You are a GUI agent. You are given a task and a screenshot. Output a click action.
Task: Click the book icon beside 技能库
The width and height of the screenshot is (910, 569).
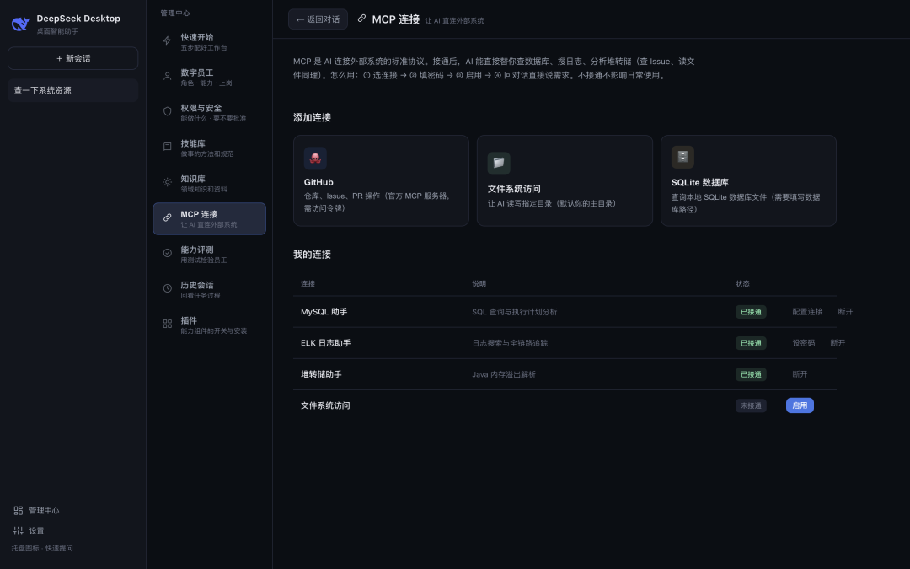pos(167,147)
